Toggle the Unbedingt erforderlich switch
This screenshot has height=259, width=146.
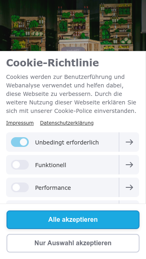(x=20, y=142)
